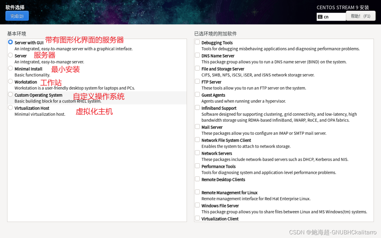Viewport: 381px width, 238px height.
Task: Select the FTP Server checkbox
Action: coord(197,81)
